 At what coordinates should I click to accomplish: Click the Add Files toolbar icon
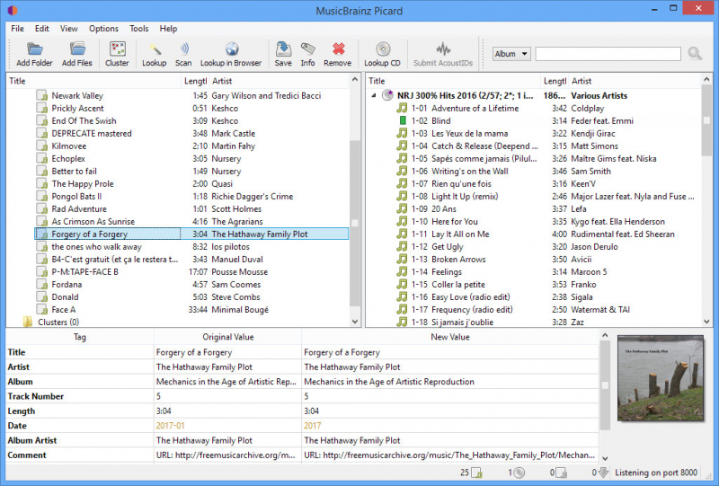[x=77, y=49]
